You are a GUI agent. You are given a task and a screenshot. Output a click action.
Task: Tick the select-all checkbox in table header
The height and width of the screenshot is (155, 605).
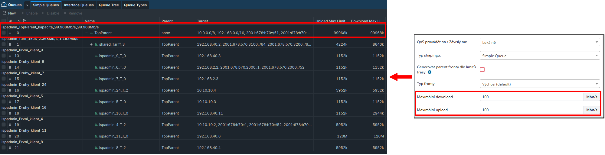pyautogui.click(x=4, y=21)
